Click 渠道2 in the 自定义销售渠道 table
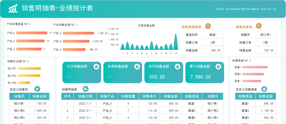Image resolution: width=286 pixels, height=124 pixels. coord(245,110)
